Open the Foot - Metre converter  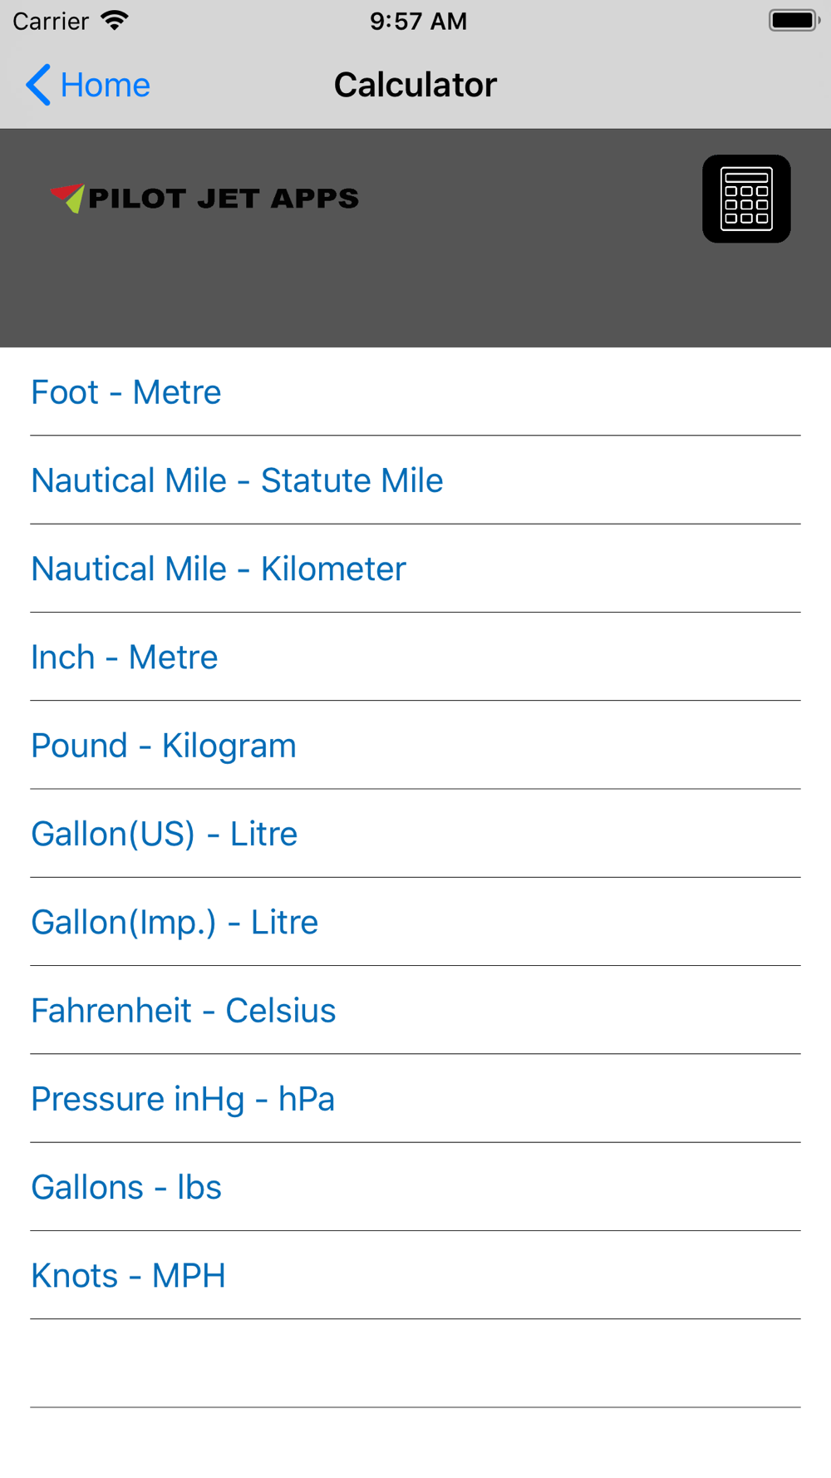[x=415, y=392]
